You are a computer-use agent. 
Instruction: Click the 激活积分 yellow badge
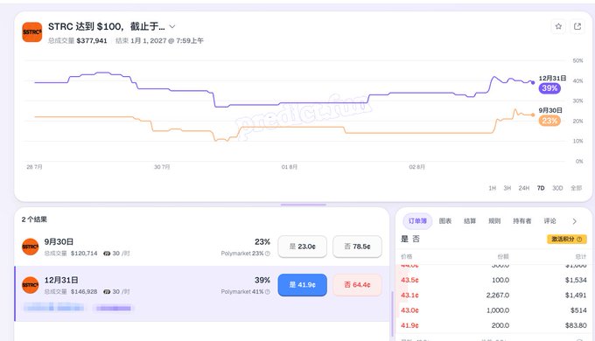tap(566, 240)
